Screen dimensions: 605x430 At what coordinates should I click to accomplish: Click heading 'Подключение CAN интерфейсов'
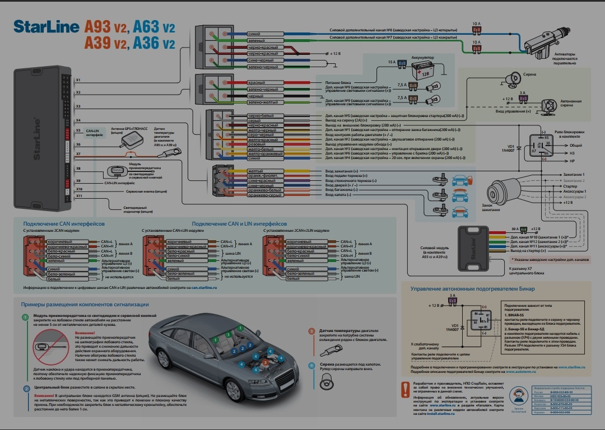pyautogui.click(x=64, y=223)
